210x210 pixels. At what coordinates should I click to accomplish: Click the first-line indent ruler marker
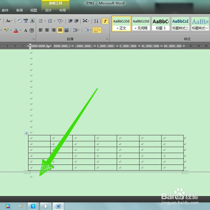30,45
